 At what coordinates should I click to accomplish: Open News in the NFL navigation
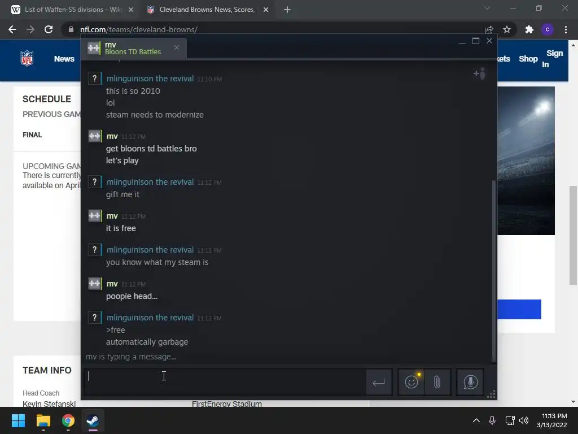coord(64,59)
